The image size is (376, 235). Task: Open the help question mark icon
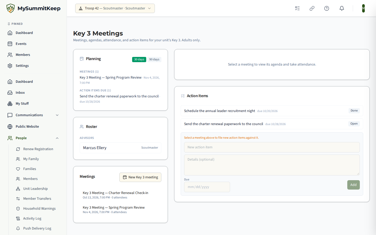pos(327,8)
